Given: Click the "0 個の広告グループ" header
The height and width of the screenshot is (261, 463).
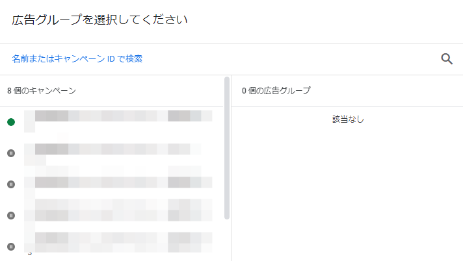Looking at the screenshot, I should [276, 91].
